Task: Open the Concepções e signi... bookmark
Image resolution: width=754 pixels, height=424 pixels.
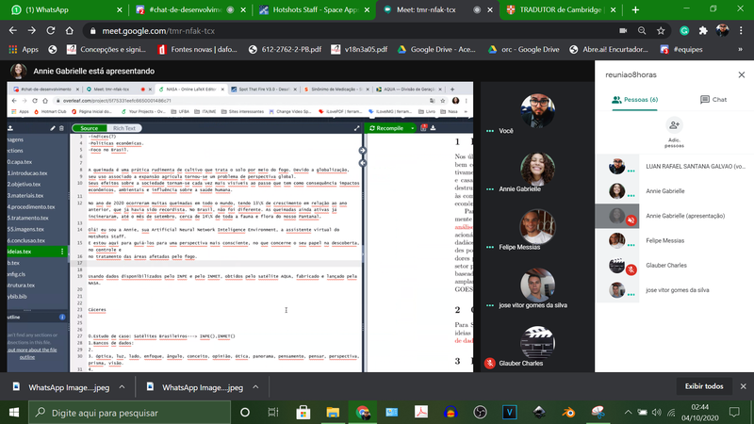Action: click(107, 50)
